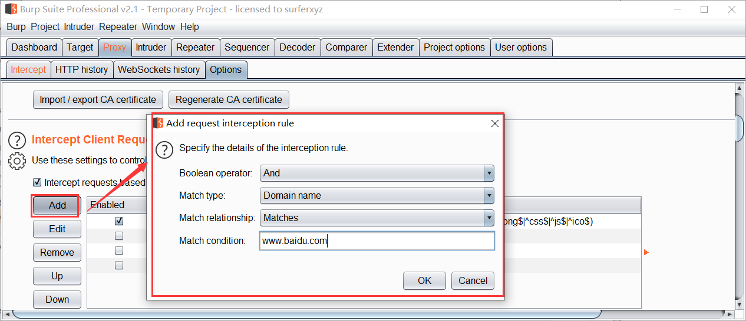Open the Boolean operator dropdown
This screenshot has width=746, height=321.
[377, 173]
